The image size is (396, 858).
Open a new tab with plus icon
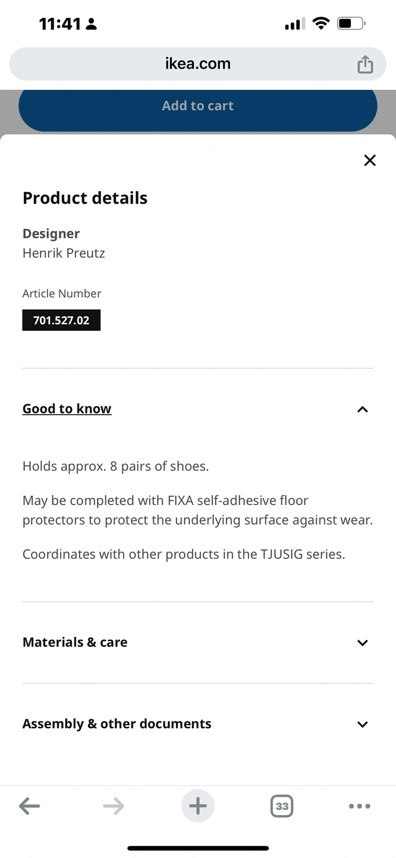click(198, 806)
